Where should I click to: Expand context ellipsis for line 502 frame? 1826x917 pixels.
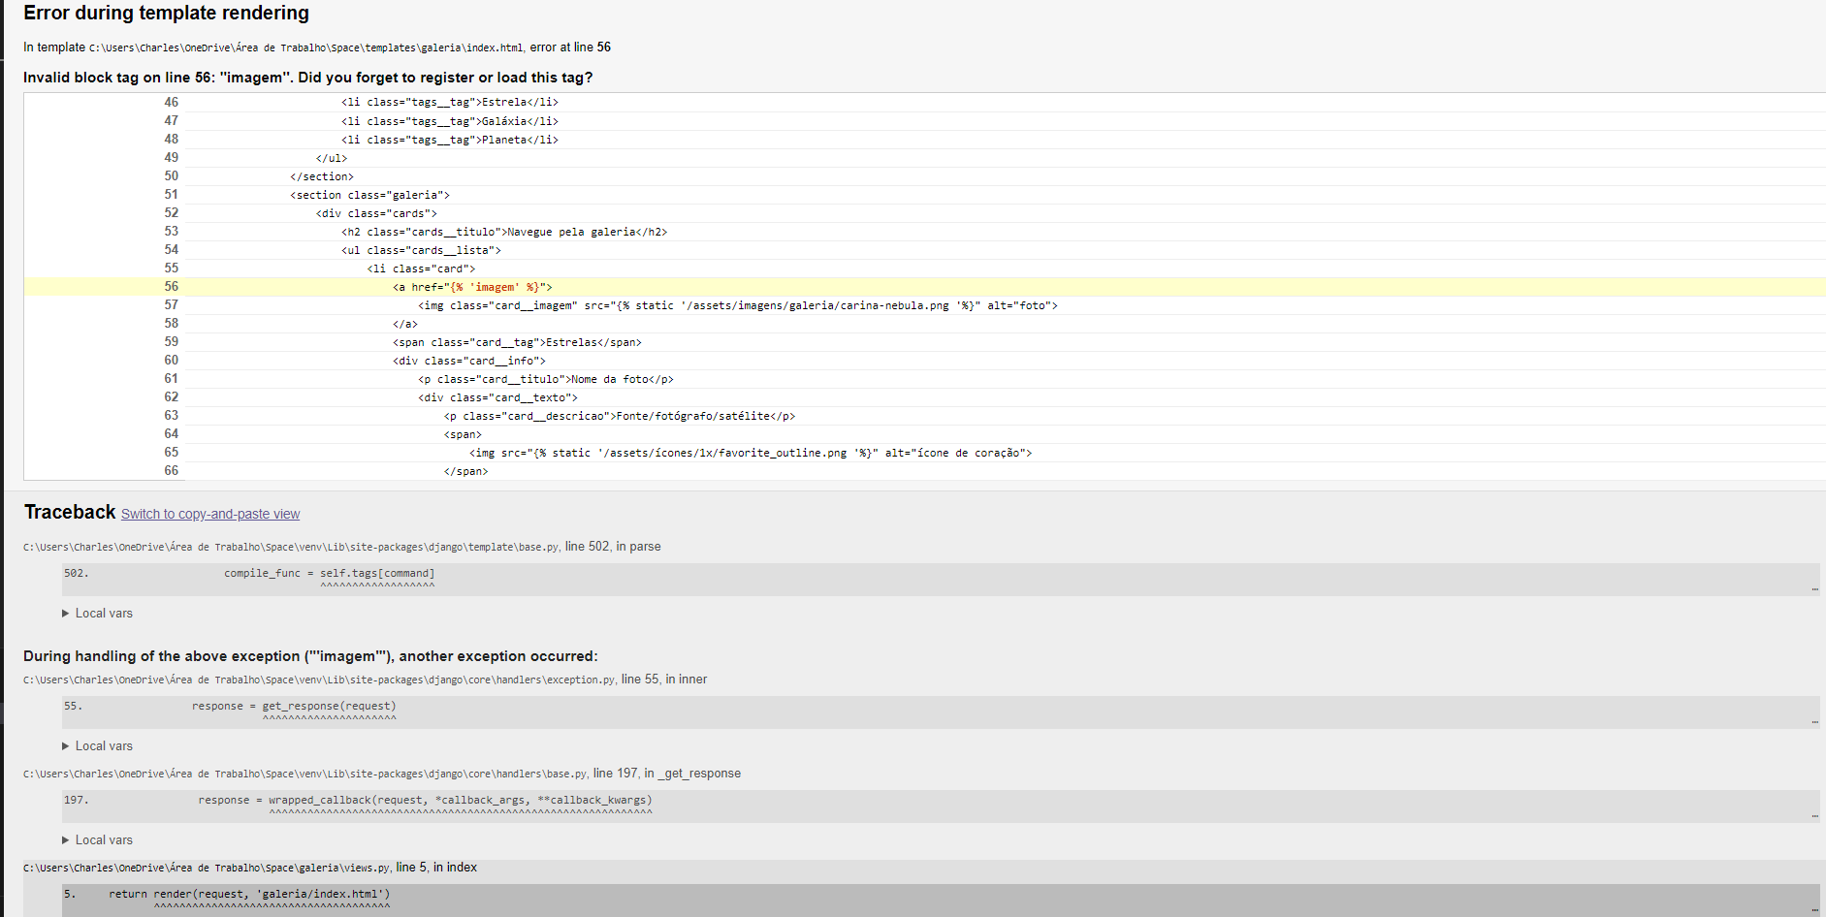1814,588
